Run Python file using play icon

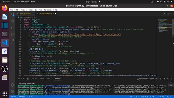click(x=164, y=14)
